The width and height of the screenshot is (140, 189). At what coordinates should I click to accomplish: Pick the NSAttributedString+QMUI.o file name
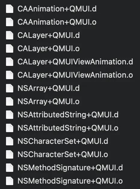pos(68,128)
